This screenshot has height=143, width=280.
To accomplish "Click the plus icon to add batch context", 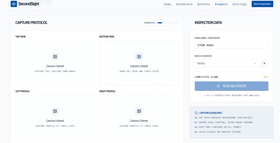I will click(x=264, y=63).
